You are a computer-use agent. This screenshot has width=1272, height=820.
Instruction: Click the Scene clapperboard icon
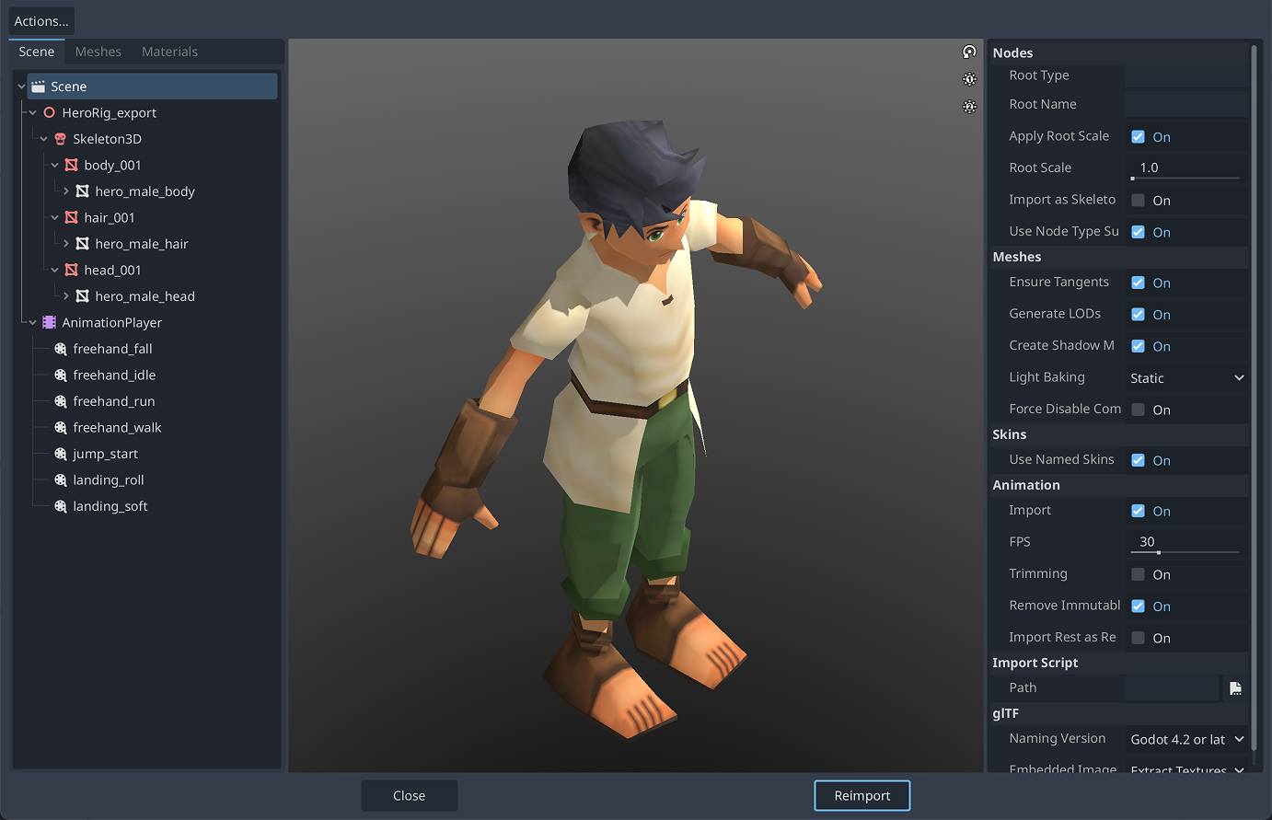tap(38, 86)
